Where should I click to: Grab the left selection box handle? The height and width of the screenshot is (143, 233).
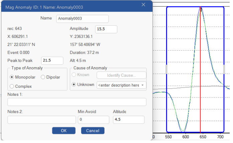pyautogui.click(x=166, y=70)
